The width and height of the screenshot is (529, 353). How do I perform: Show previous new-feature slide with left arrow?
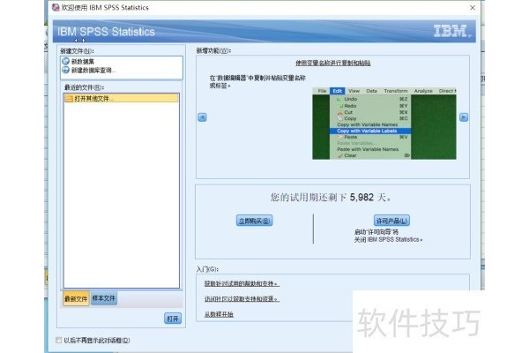point(202,117)
